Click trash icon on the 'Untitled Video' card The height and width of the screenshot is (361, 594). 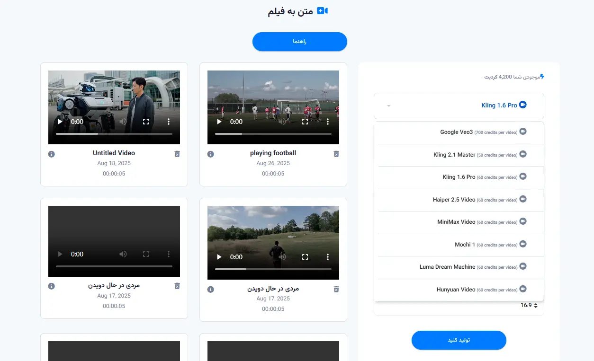pyautogui.click(x=177, y=154)
